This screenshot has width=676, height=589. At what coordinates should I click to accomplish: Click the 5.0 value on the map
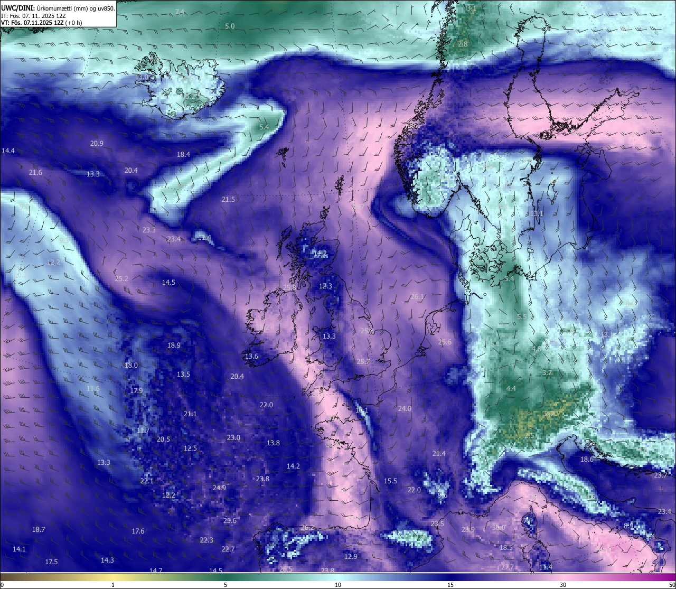(230, 26)
